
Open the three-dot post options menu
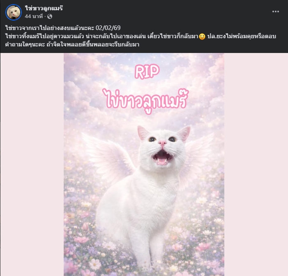[276, 11]
